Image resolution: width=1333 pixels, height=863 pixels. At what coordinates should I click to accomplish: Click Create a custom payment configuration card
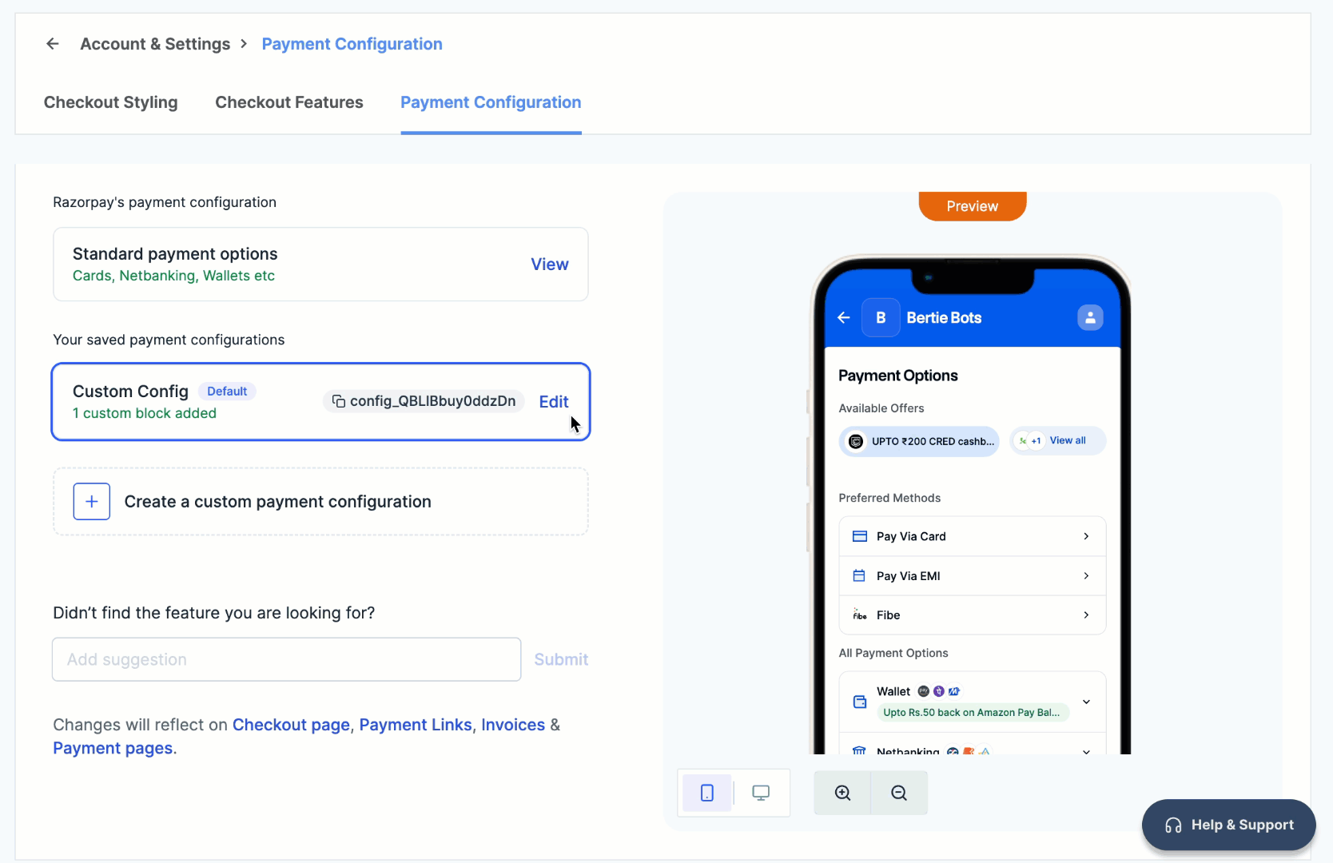320,502
